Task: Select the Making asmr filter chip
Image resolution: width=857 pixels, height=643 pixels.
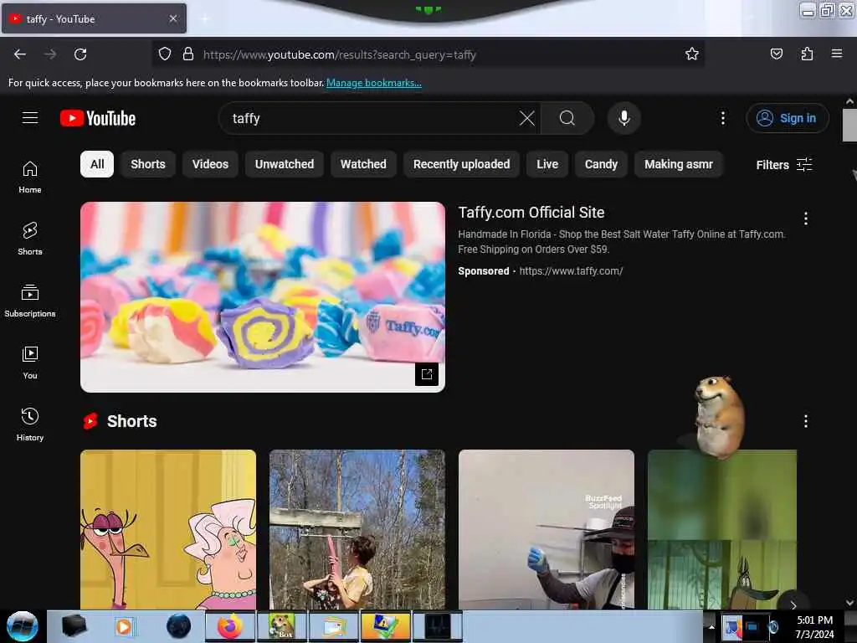Action: click(x=678, y=164)
